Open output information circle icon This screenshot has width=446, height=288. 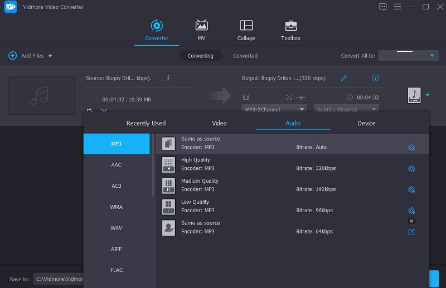pyautogui.click(x=376, y=78)
